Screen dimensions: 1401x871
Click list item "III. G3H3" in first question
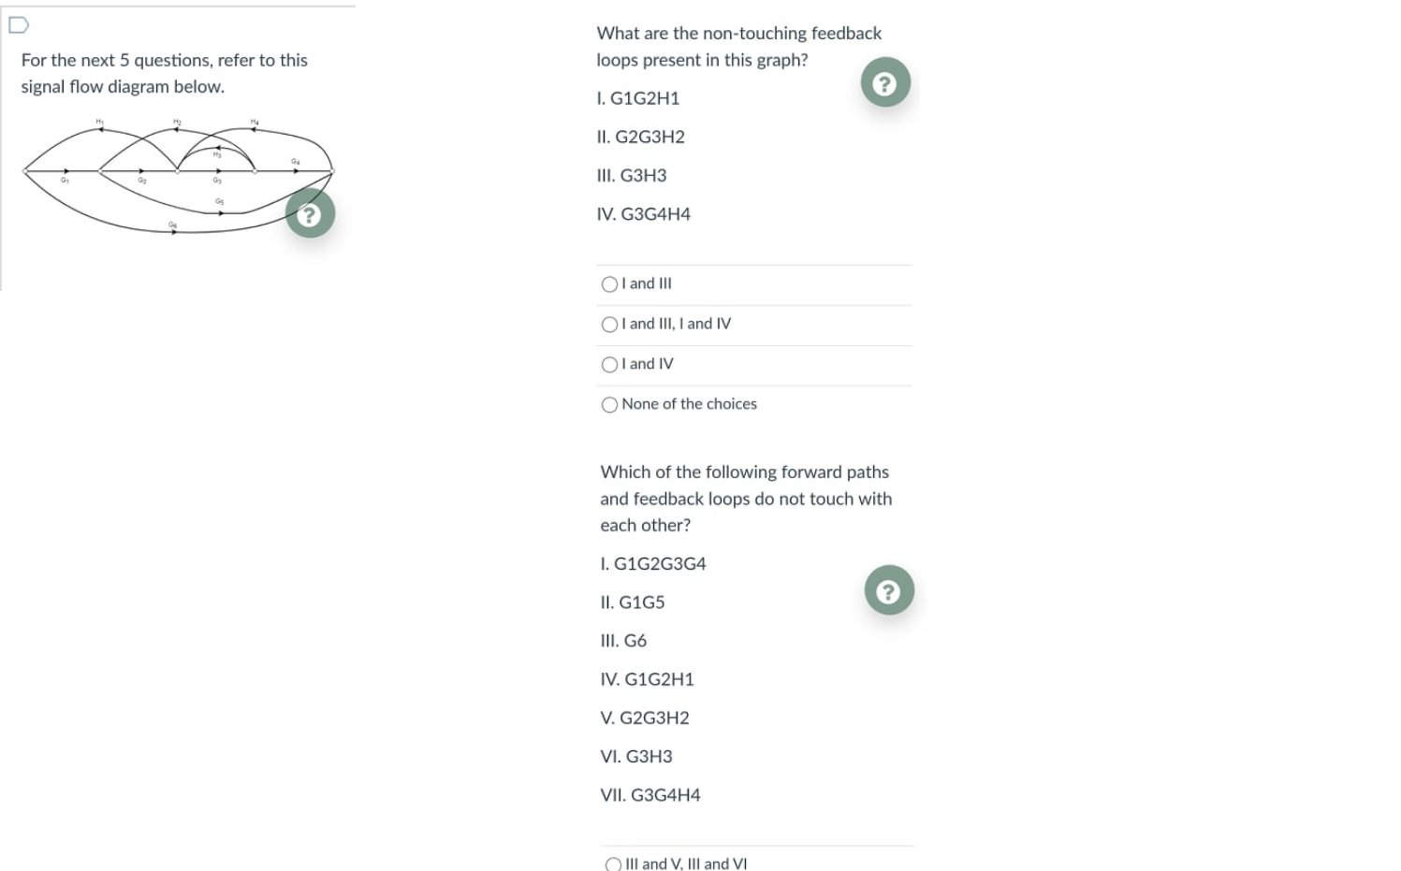[x=632, y=176]
